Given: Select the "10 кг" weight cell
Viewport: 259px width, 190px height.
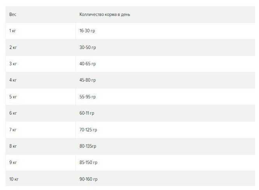Looking at the screenshot, I should click(14, 179).
